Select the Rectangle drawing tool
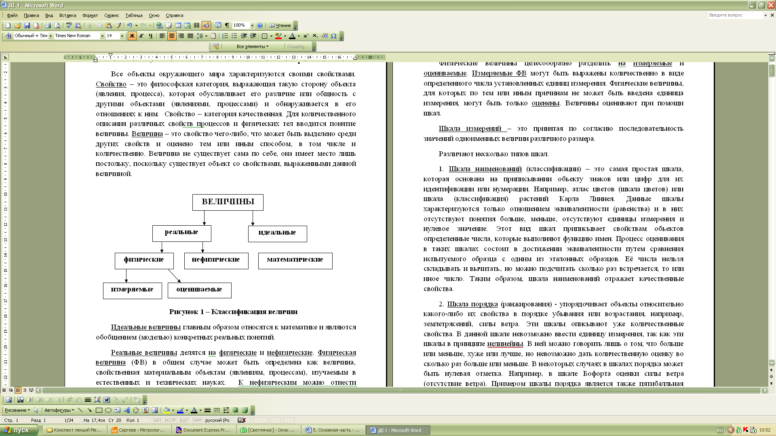Screen dimensions: 776x436 point(99,410)
